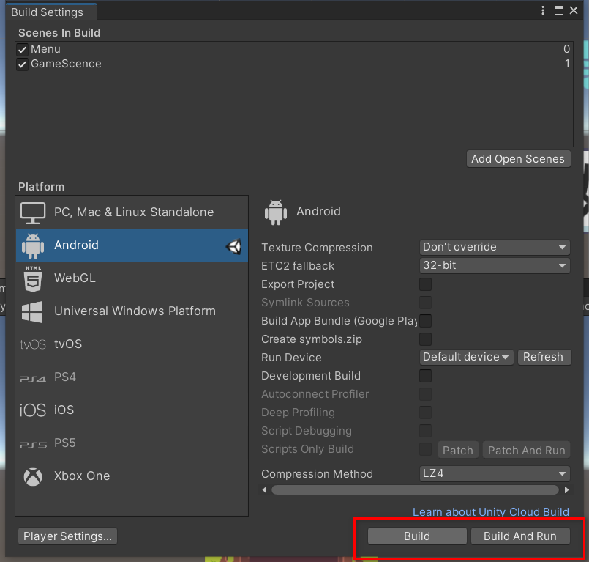Select the tvOS platform
The width and height of the screenshot is (589, 562).
click(132, 344)
